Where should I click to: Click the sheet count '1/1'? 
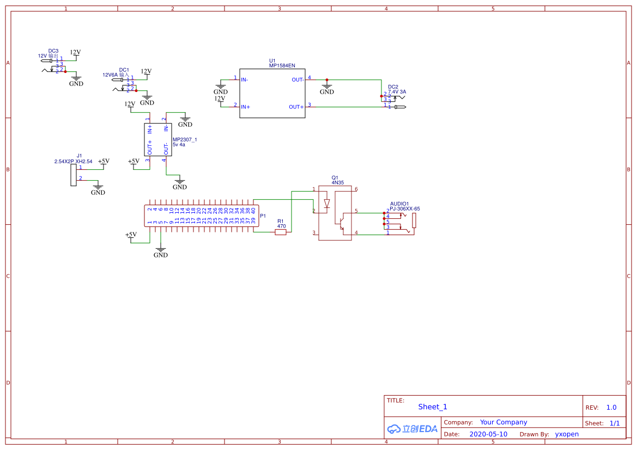coord(615,423)
